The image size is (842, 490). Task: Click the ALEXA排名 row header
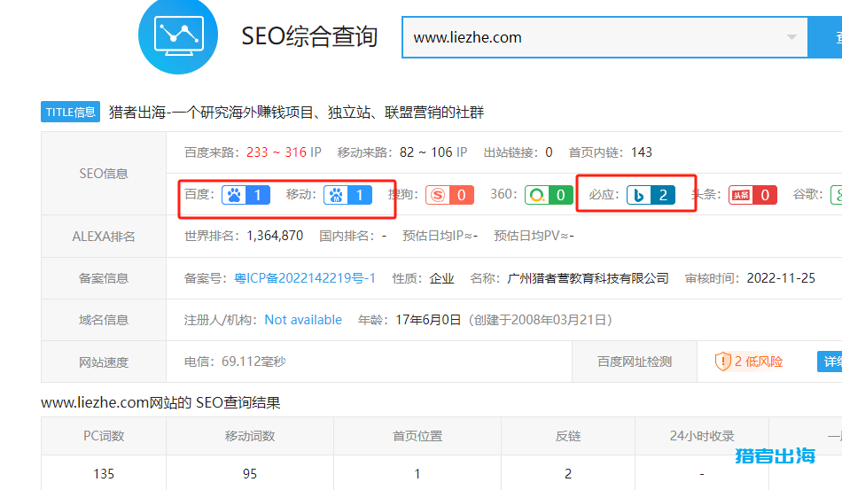[x=104, y=237]
